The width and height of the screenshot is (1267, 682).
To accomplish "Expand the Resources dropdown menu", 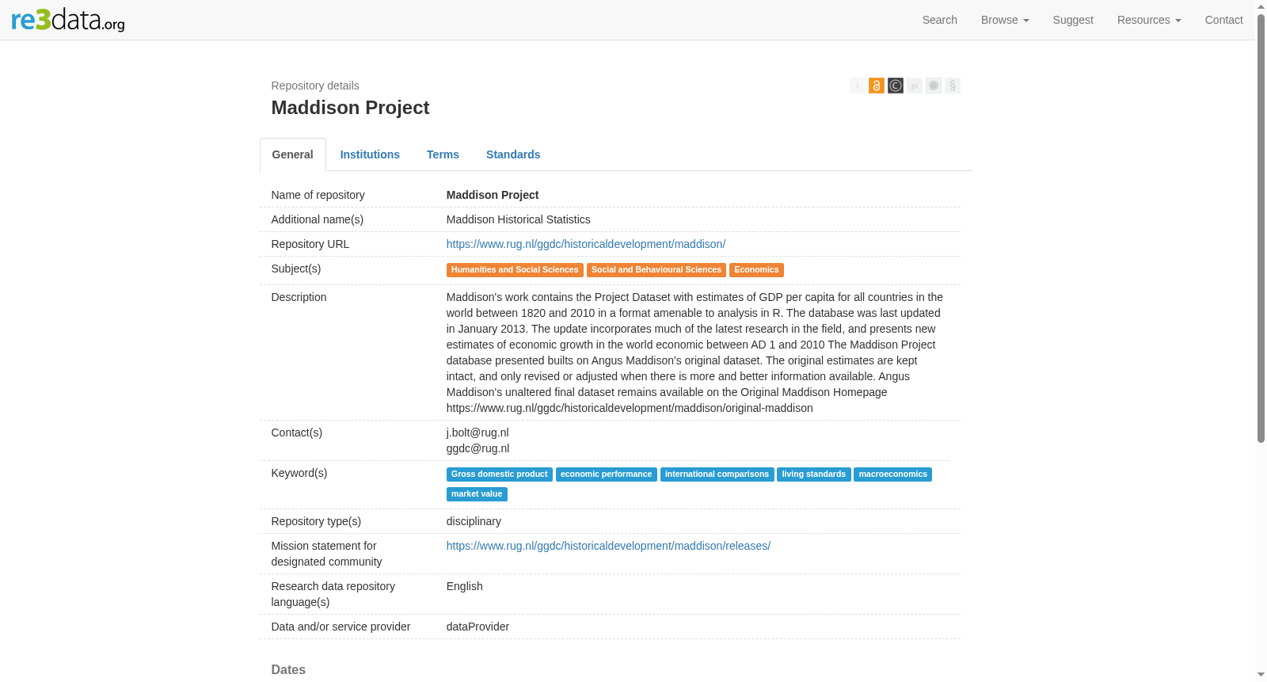I will point(1149,20).
